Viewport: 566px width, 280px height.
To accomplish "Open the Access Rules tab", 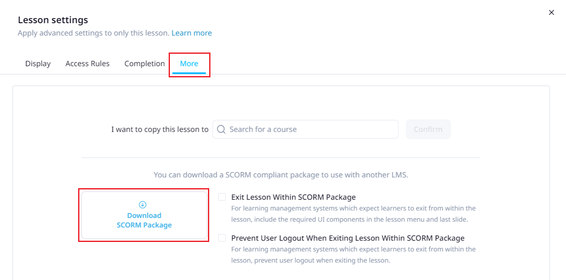I will tap(87, 64).
